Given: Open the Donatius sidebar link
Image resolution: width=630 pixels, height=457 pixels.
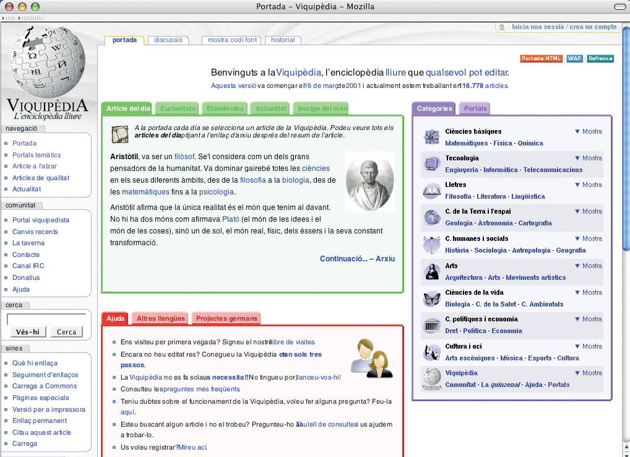Looking at the screenshot, I should click(26, 277).
